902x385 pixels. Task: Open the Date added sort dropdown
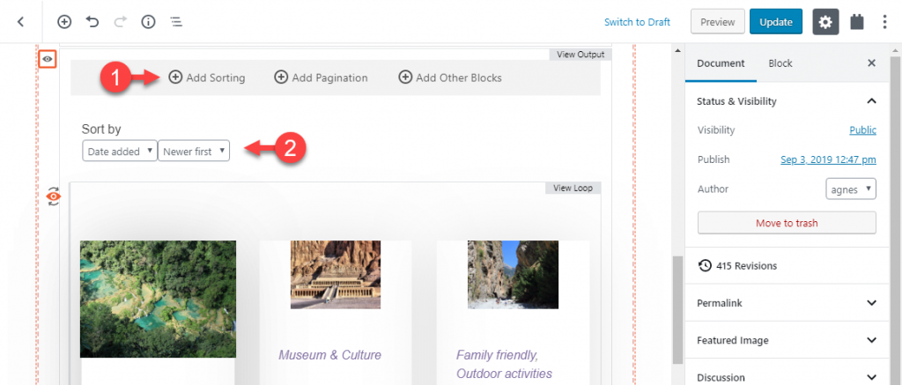click(x=120, y=152)
